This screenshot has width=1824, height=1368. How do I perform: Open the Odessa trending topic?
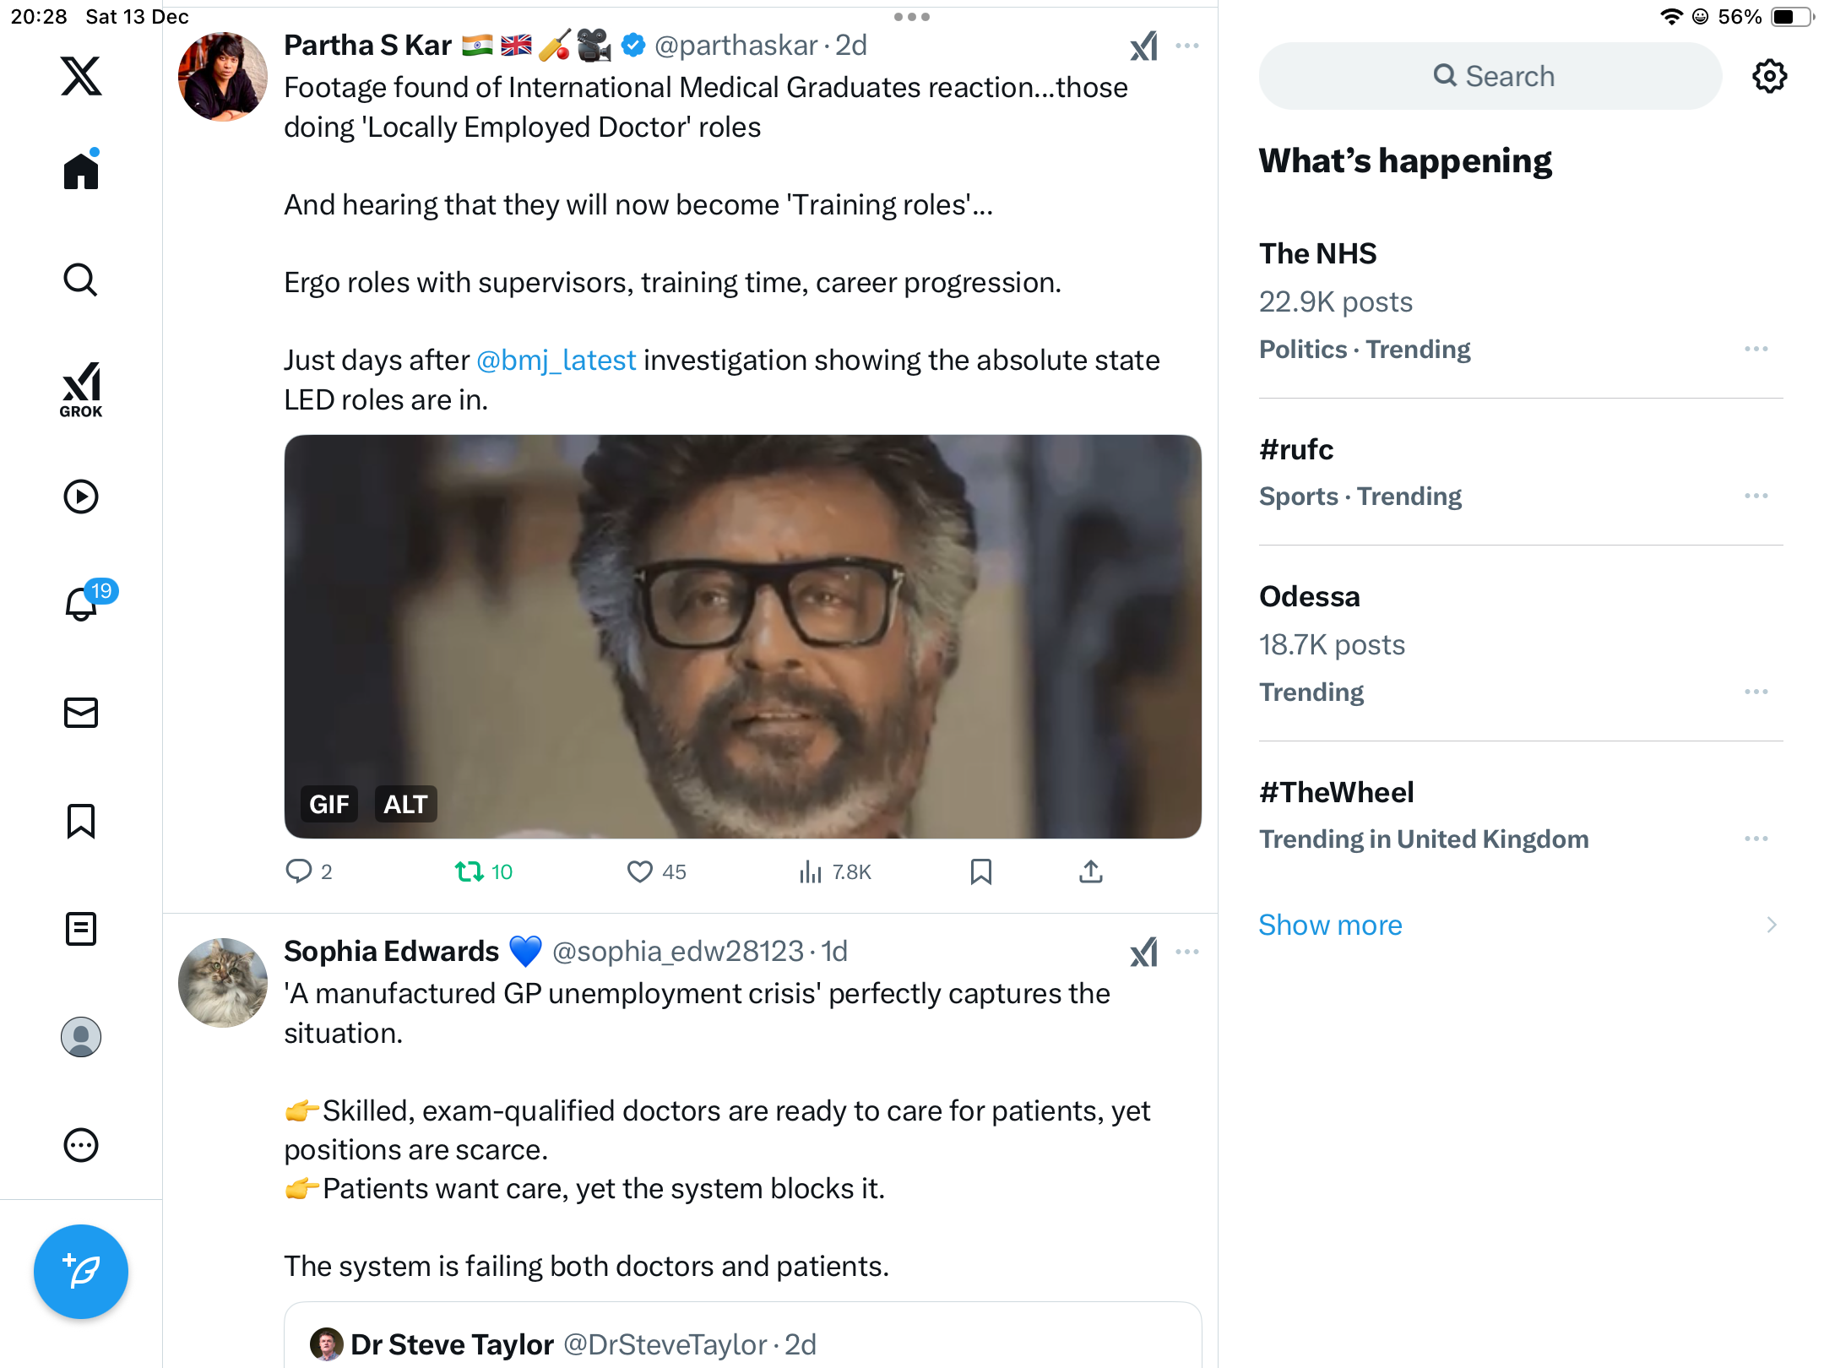pos(1310,596)
